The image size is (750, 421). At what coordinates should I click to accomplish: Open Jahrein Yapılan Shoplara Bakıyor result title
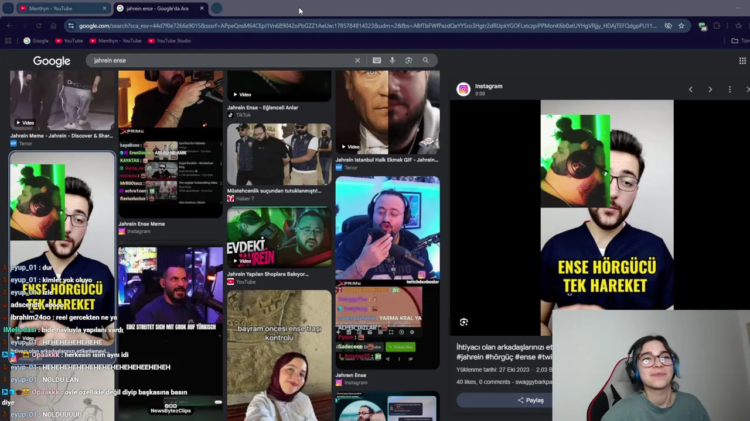268,274
